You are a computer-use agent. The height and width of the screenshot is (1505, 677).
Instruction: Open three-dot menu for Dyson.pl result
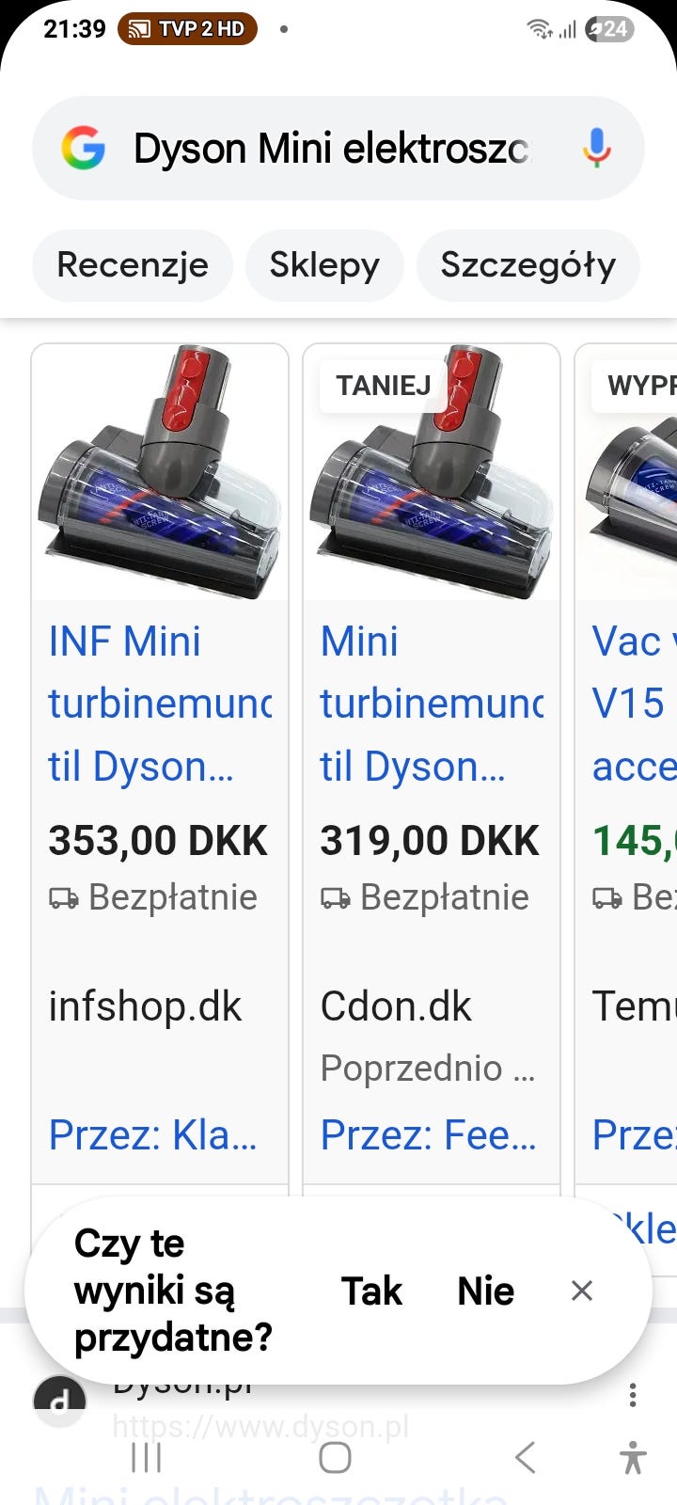pyautogui.click(x=633, y=1394)
